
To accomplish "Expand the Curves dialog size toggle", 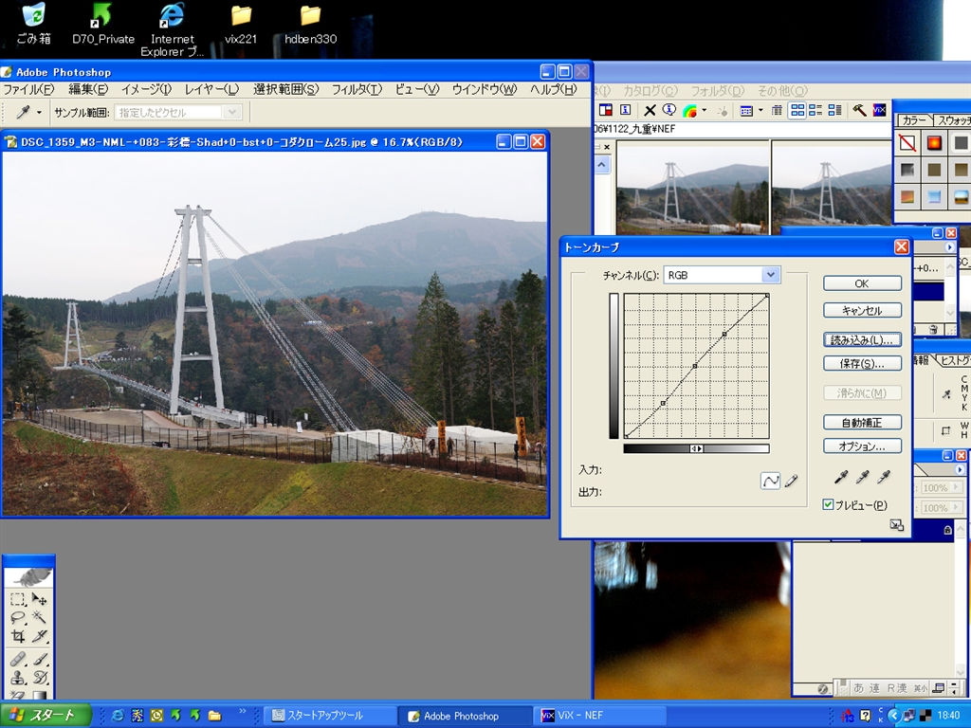I will click(896, 525).
